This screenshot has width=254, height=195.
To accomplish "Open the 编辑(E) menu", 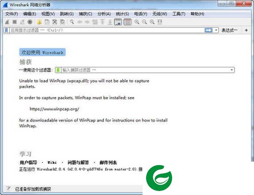I will click(x=30, y=14).
